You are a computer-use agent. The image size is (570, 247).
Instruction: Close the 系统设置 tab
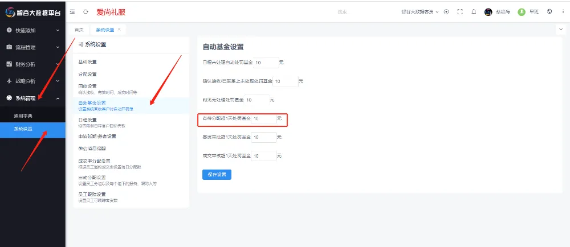pos(119,29)
